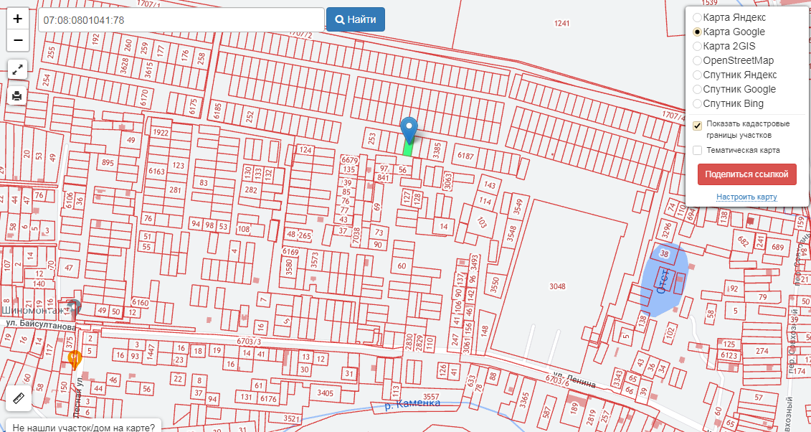The width and height of the screenshot is (811, 432).
Task: Click parcel labeled 3628
Action: [x=124, y=66]
